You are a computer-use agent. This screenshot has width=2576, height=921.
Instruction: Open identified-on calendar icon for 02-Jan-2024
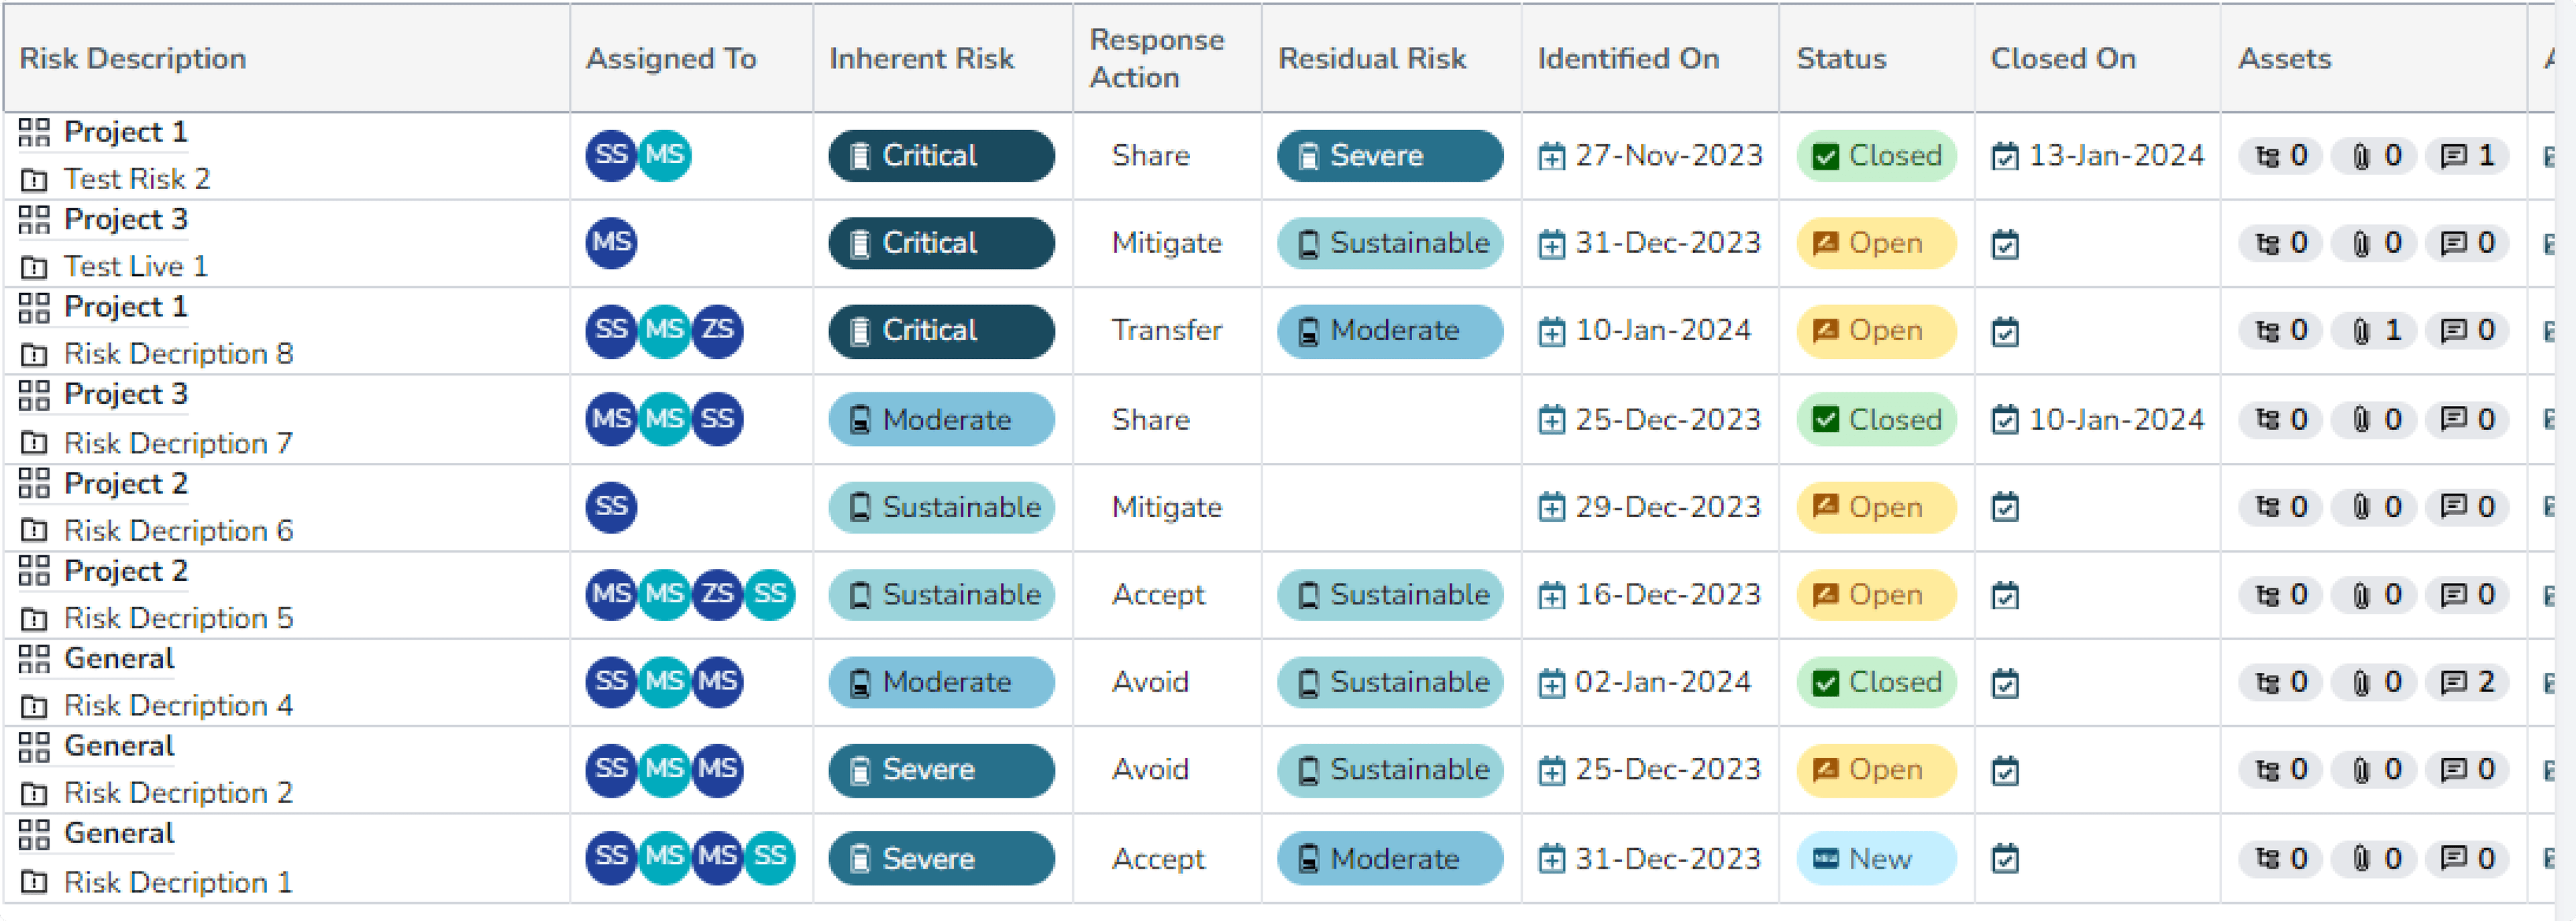point(1551,684)
